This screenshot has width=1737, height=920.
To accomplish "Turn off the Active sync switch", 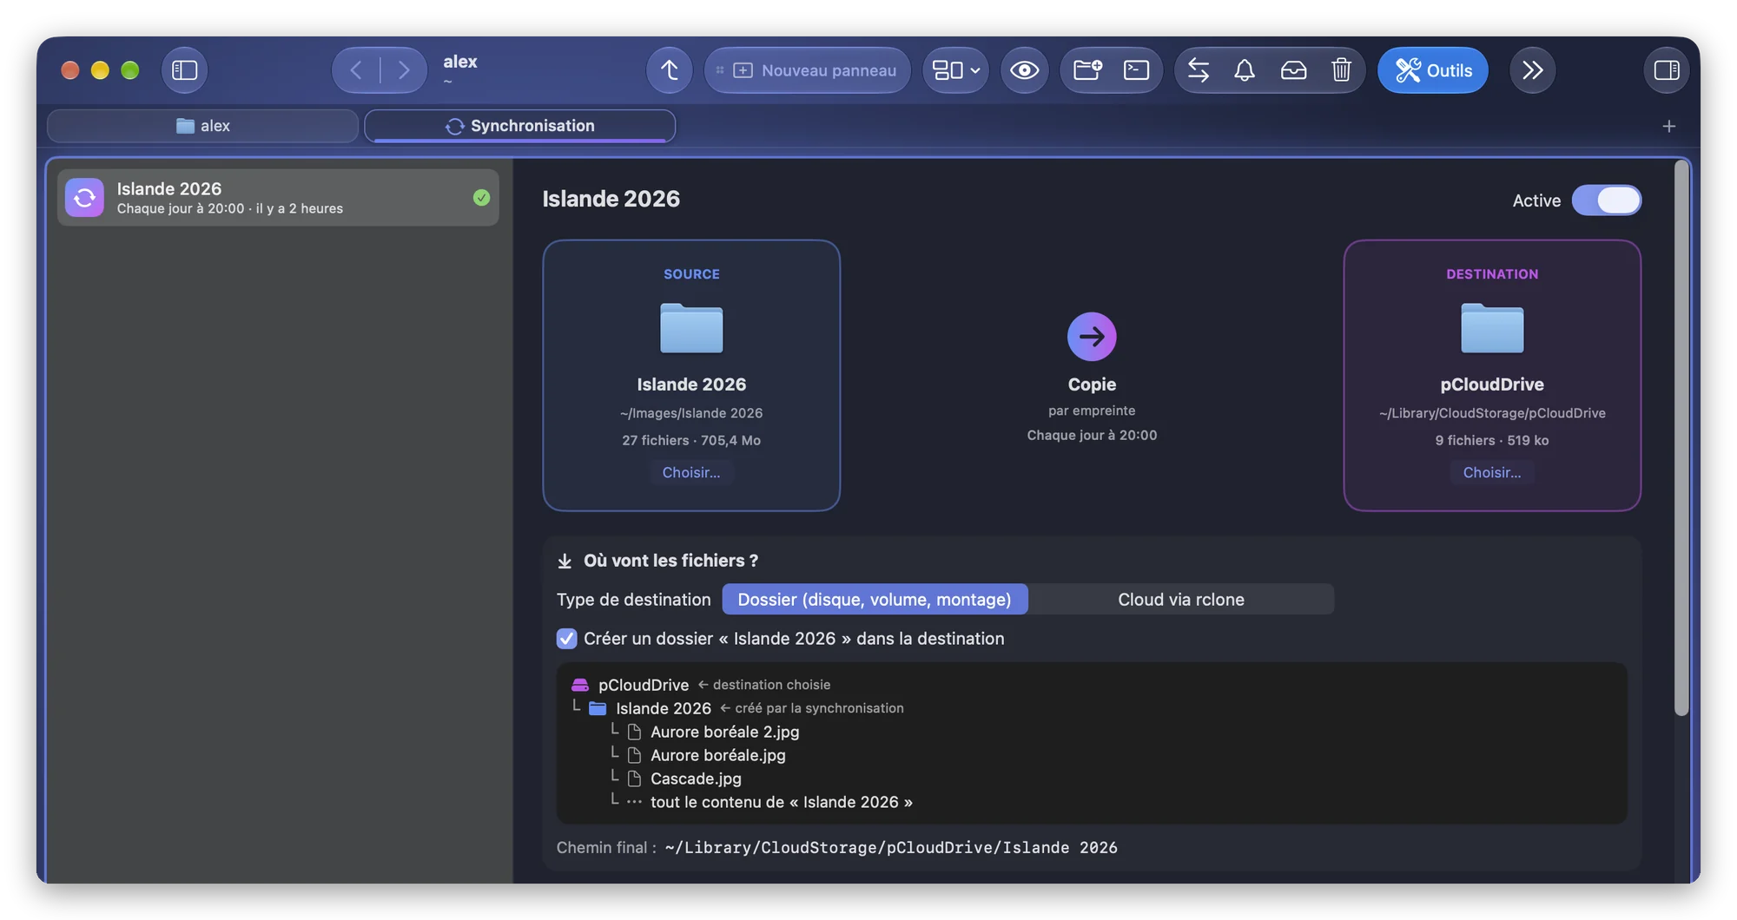I will click(x=1606, y=200).
